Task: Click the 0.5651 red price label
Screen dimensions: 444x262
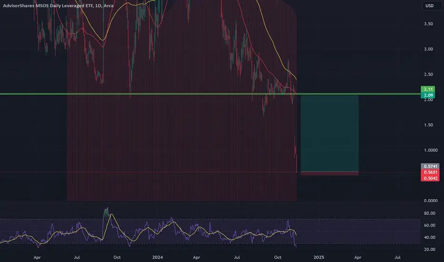Action: tap(430, 172)
